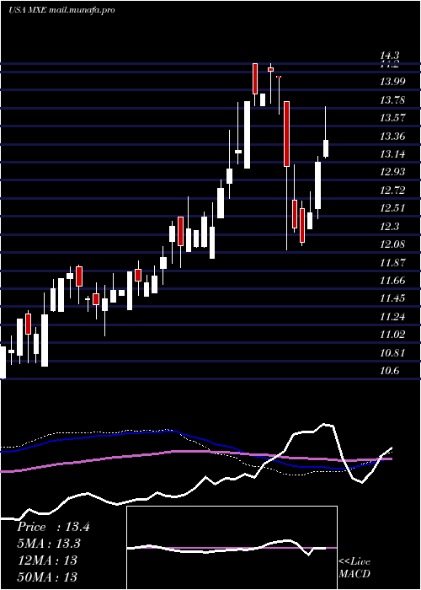Click the '50MA : 13' readout
This screenshot has width=421, height=590.
point(46,577)
